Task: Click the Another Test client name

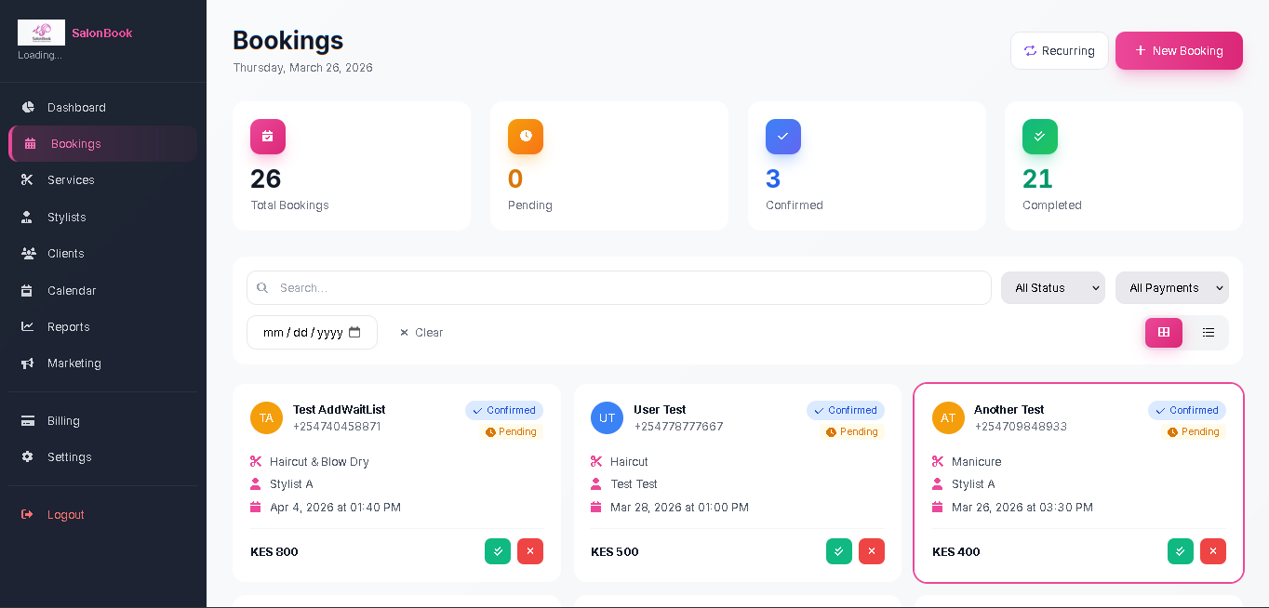Action: tap(1009, 409)
